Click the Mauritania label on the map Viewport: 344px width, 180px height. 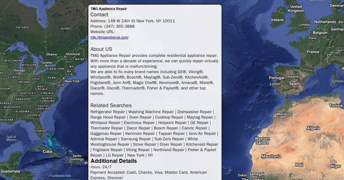point(271,156)
